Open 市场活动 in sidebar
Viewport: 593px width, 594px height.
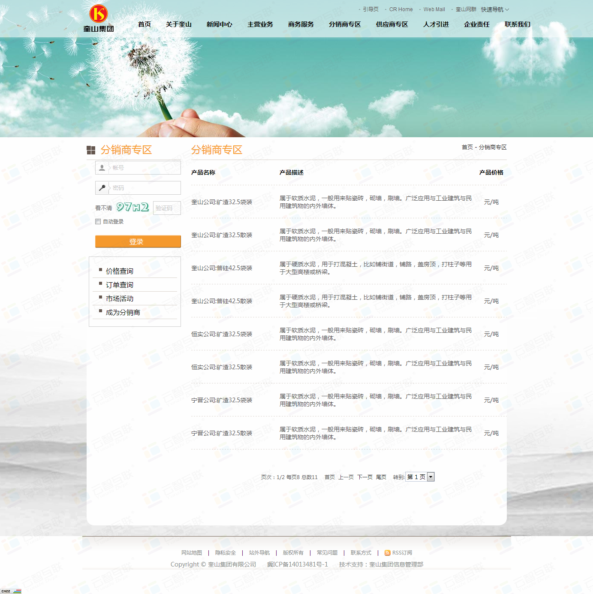click(x=120, y=299)
